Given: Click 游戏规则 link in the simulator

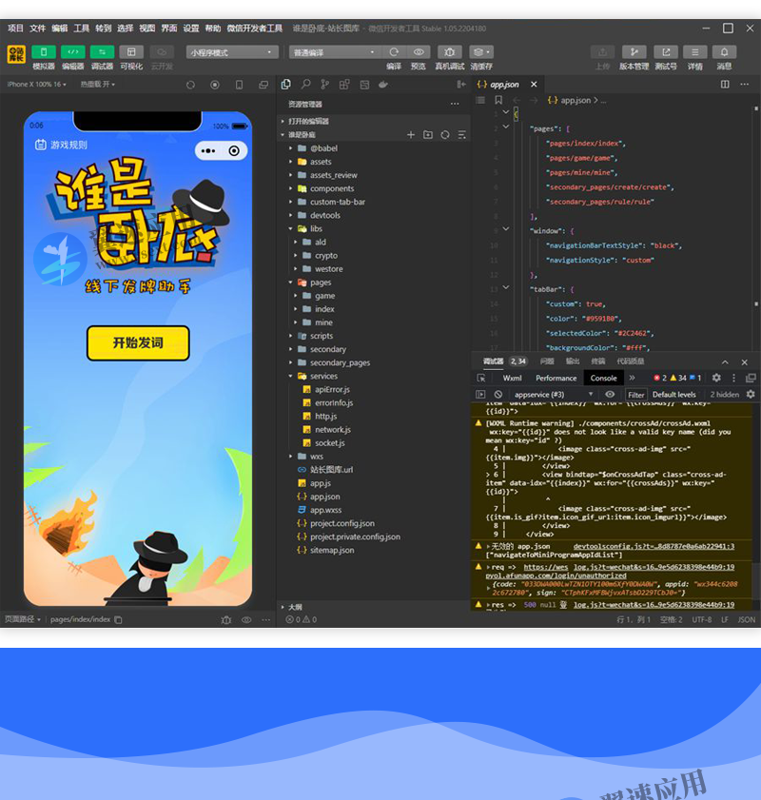Looking at the screenshot, I should pyautogui.click(x=61, y=145).
